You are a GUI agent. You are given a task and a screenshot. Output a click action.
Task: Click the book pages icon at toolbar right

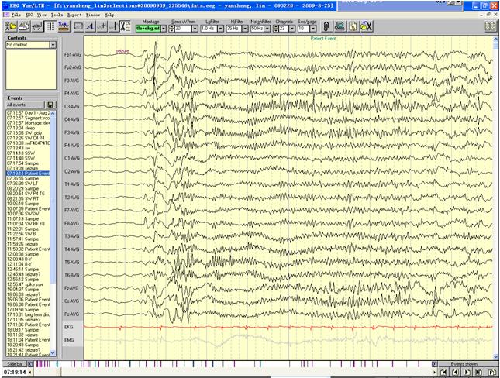(491, 26)
